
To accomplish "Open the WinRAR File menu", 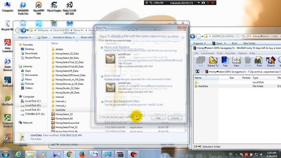I will click(x=196, y=53).
